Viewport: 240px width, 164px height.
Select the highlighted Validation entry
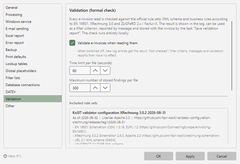pos(33,99)
